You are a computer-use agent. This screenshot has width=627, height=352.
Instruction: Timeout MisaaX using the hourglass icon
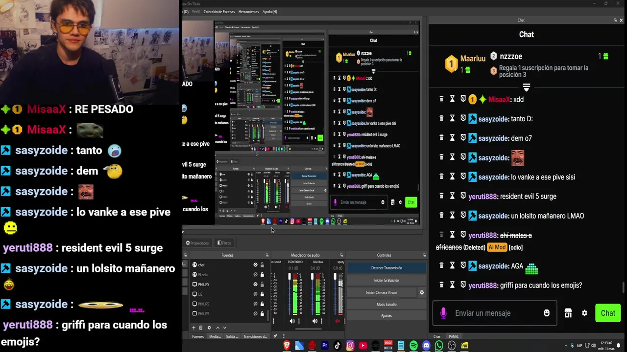pyautogui.click(x=453, y=99)
